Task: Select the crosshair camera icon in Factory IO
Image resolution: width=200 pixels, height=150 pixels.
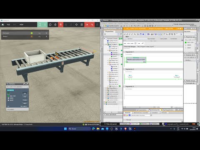Action: (x=76, y=25)
